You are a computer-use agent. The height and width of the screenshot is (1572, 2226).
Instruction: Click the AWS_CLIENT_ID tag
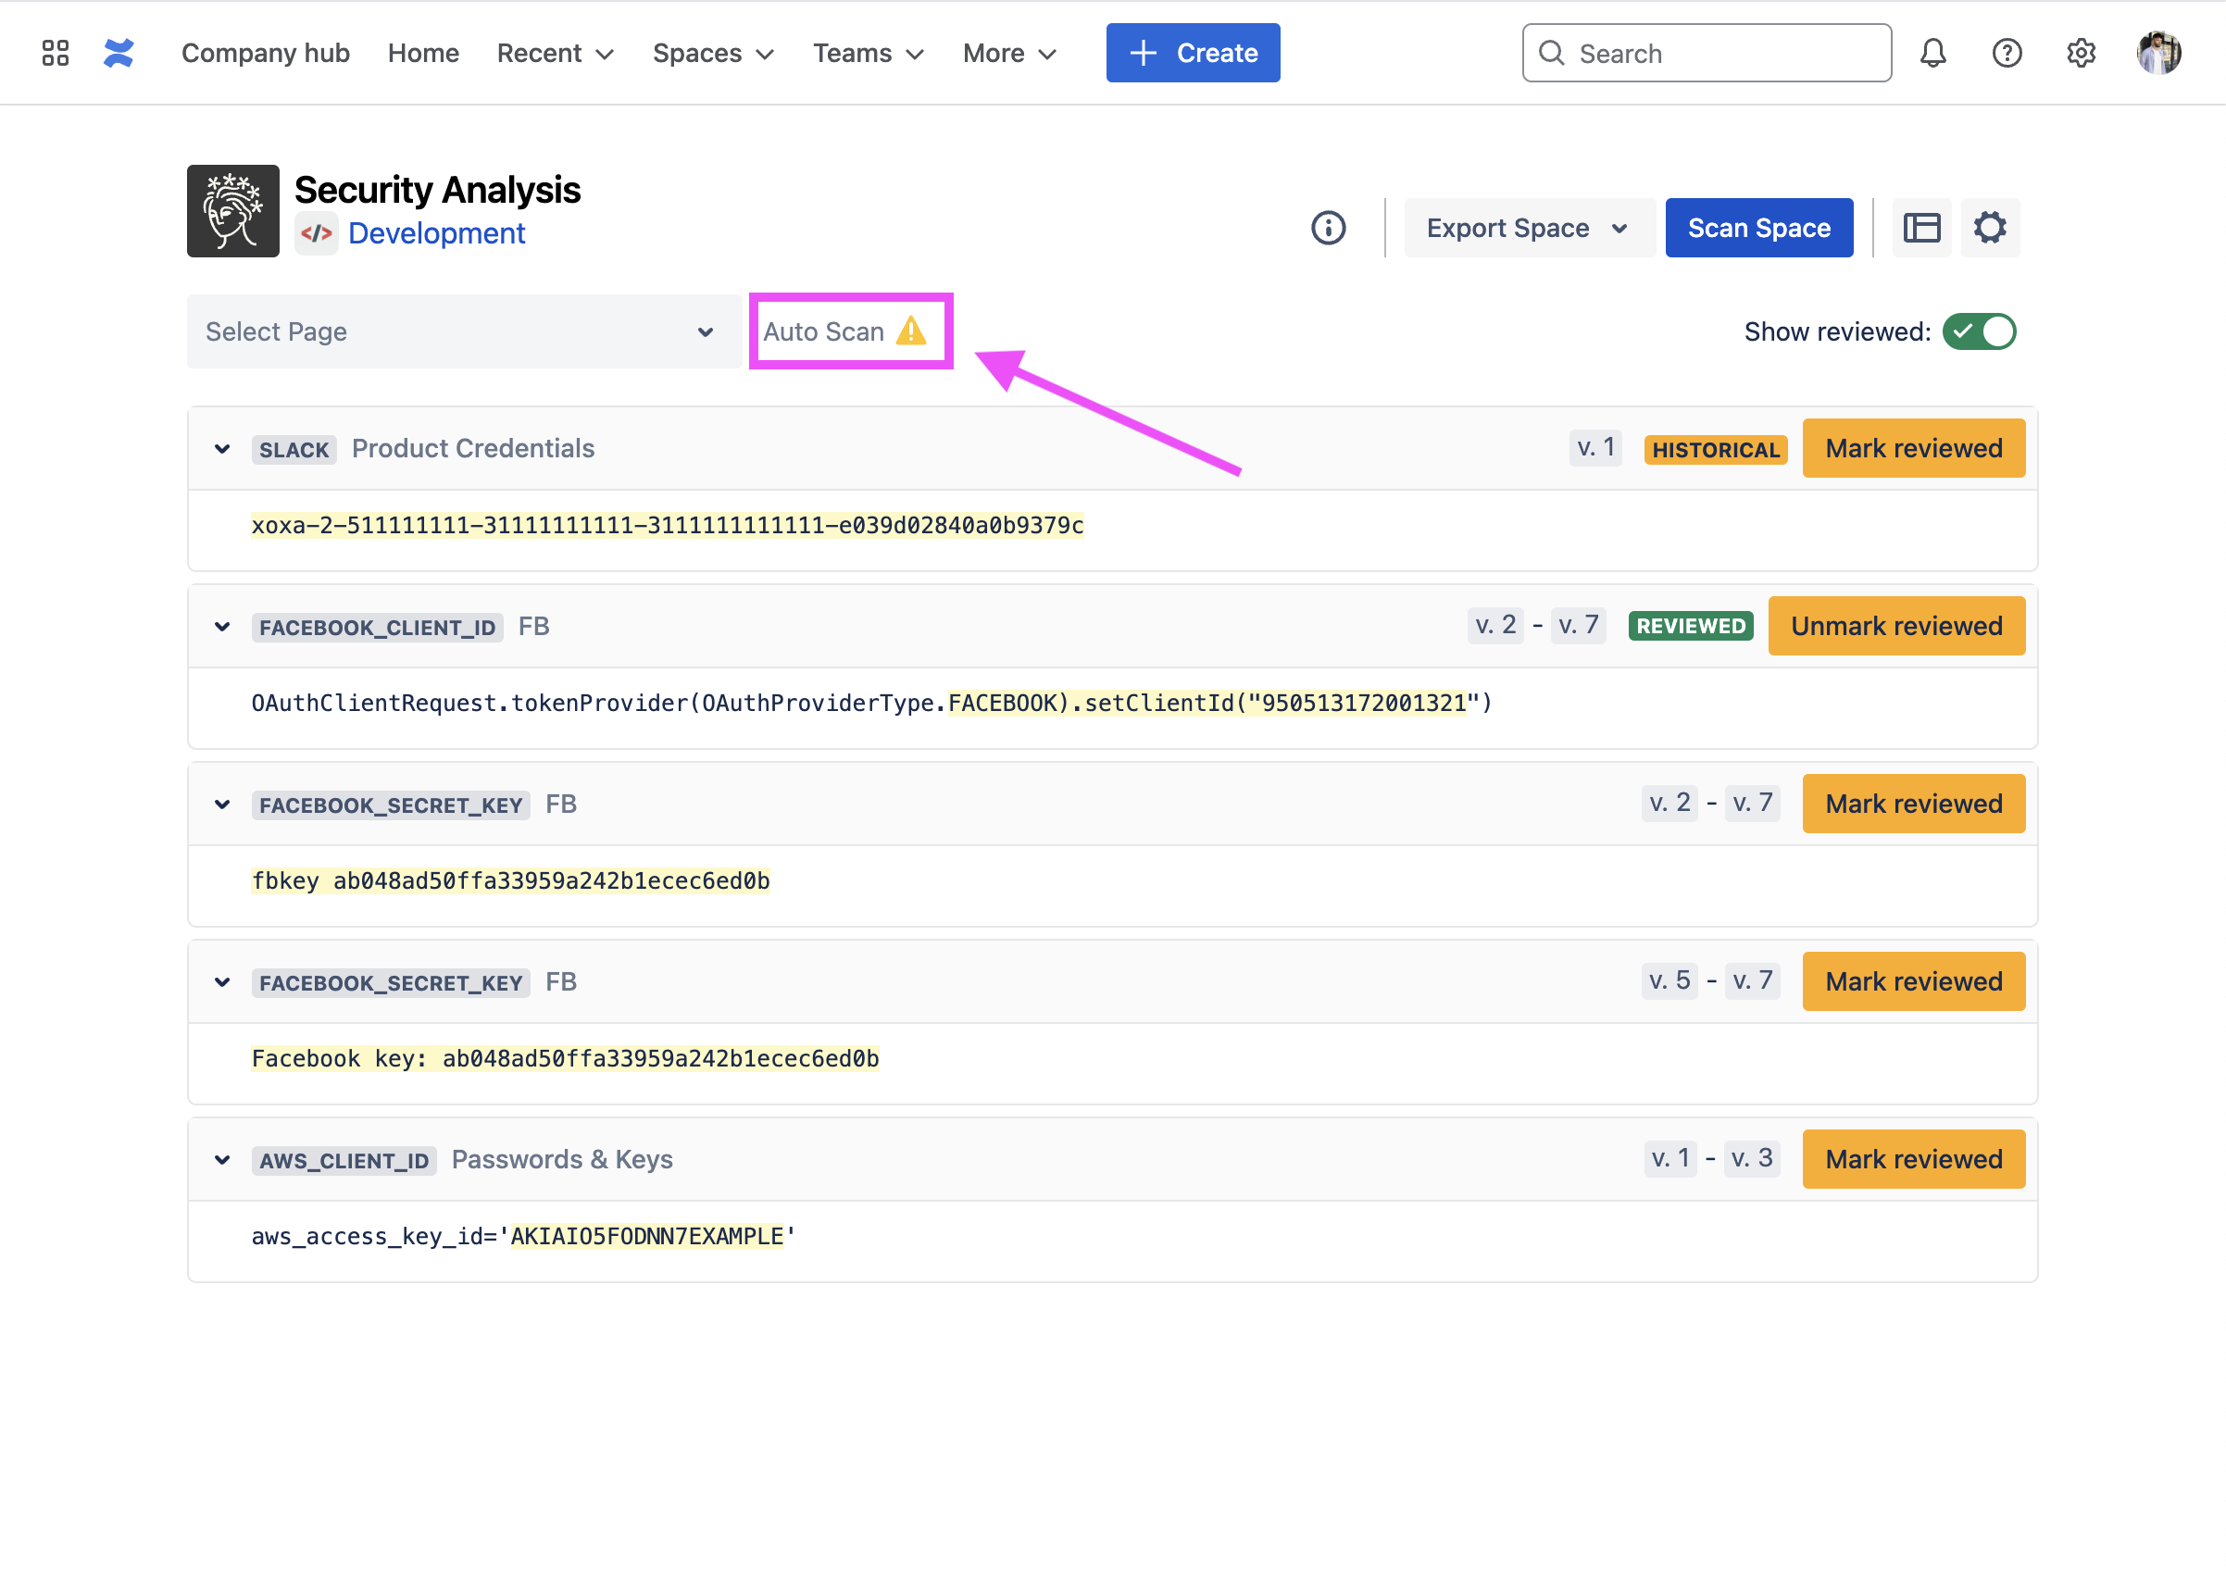344,1161
